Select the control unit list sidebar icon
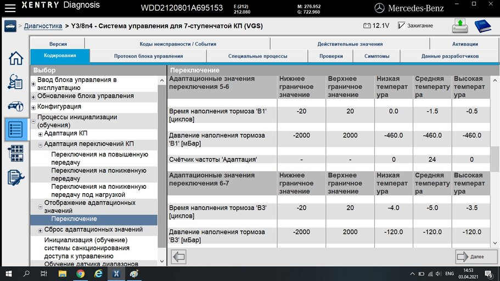The width and height of the screenshot is (500, 281). (15, 130)
